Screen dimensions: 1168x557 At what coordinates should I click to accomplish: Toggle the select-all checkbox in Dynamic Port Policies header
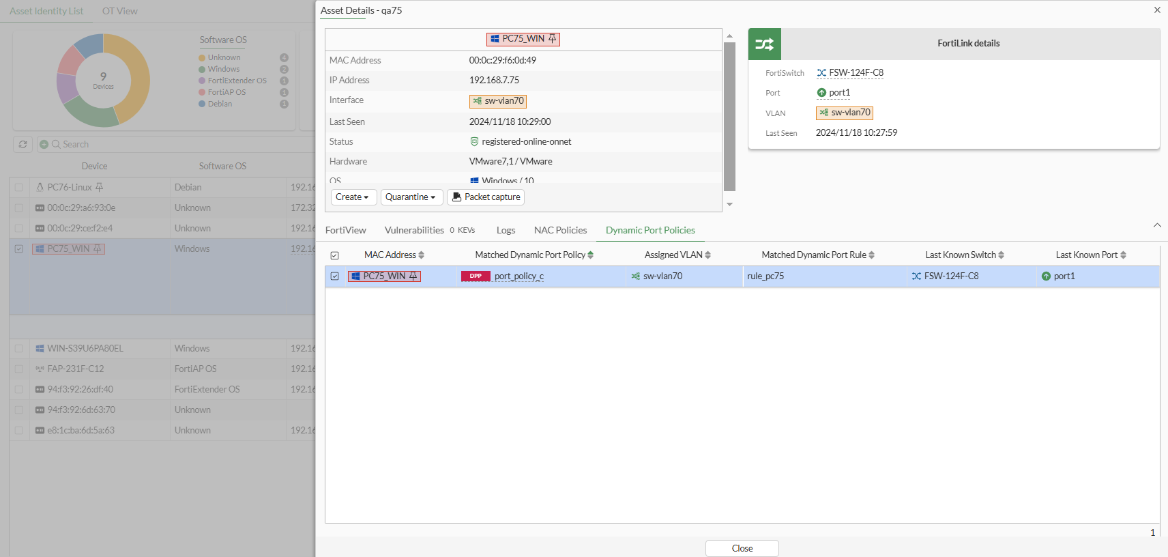(x=334, y=255)
